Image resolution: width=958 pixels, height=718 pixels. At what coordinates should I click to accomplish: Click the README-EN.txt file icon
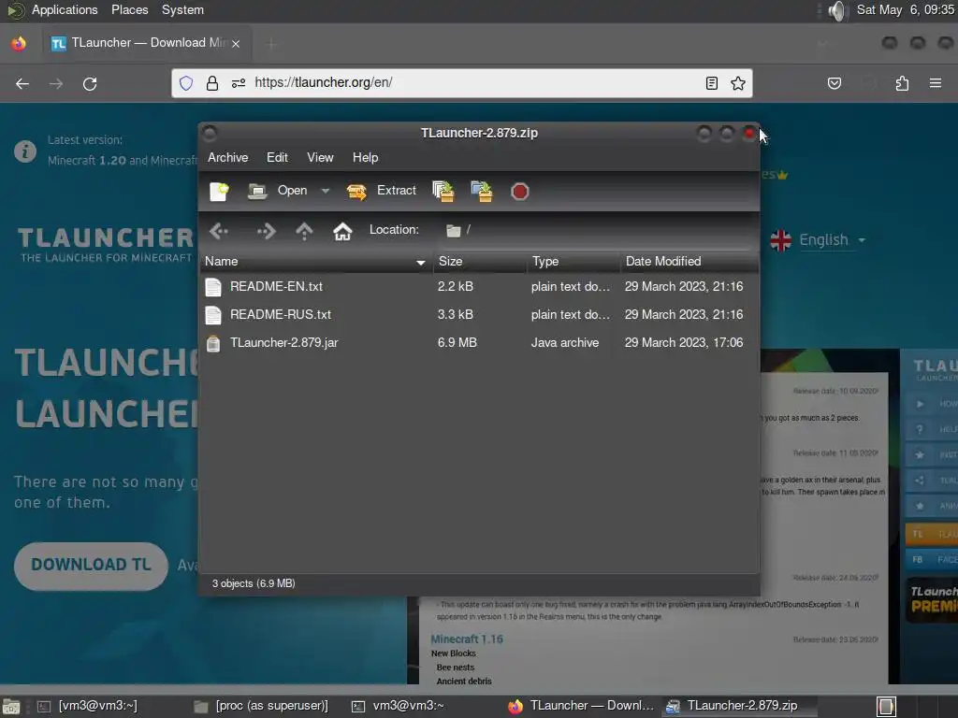point(213,286)
